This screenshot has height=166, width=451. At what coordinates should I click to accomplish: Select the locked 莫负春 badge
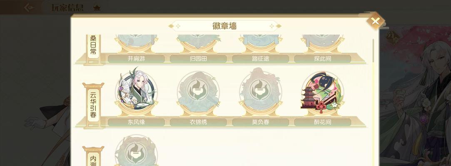coord(260,91)
